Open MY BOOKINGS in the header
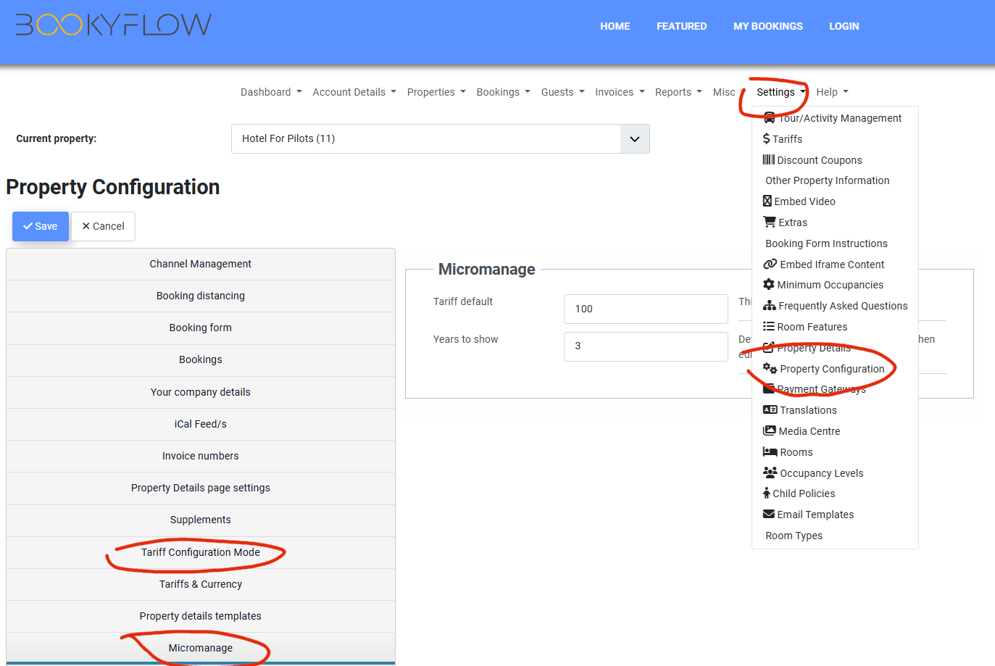 tap(768, 26)
